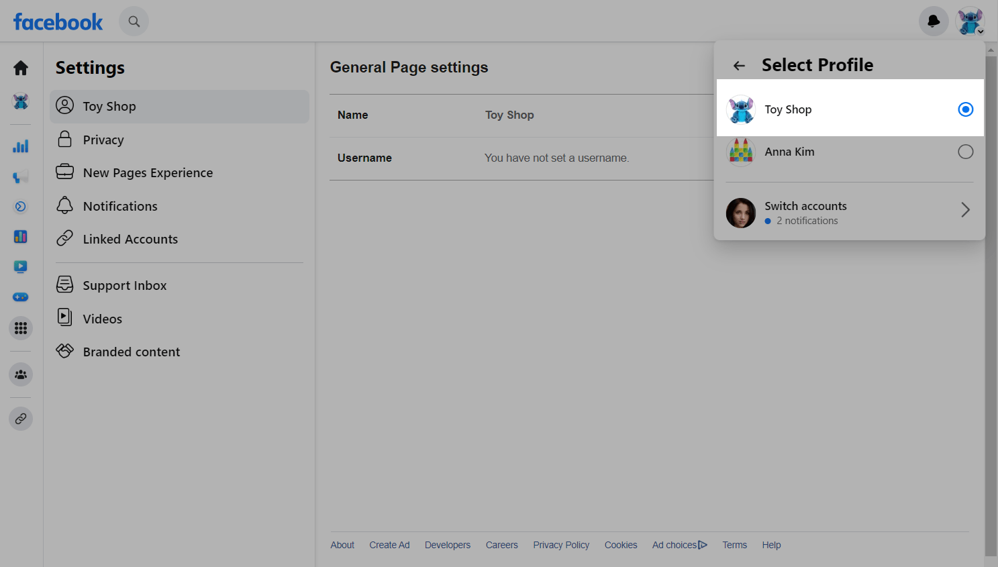Image resolution: width=998 pixels, height=567 pixels.
Task: Click the Privacy Policy footer link
Action: (561, 545)
